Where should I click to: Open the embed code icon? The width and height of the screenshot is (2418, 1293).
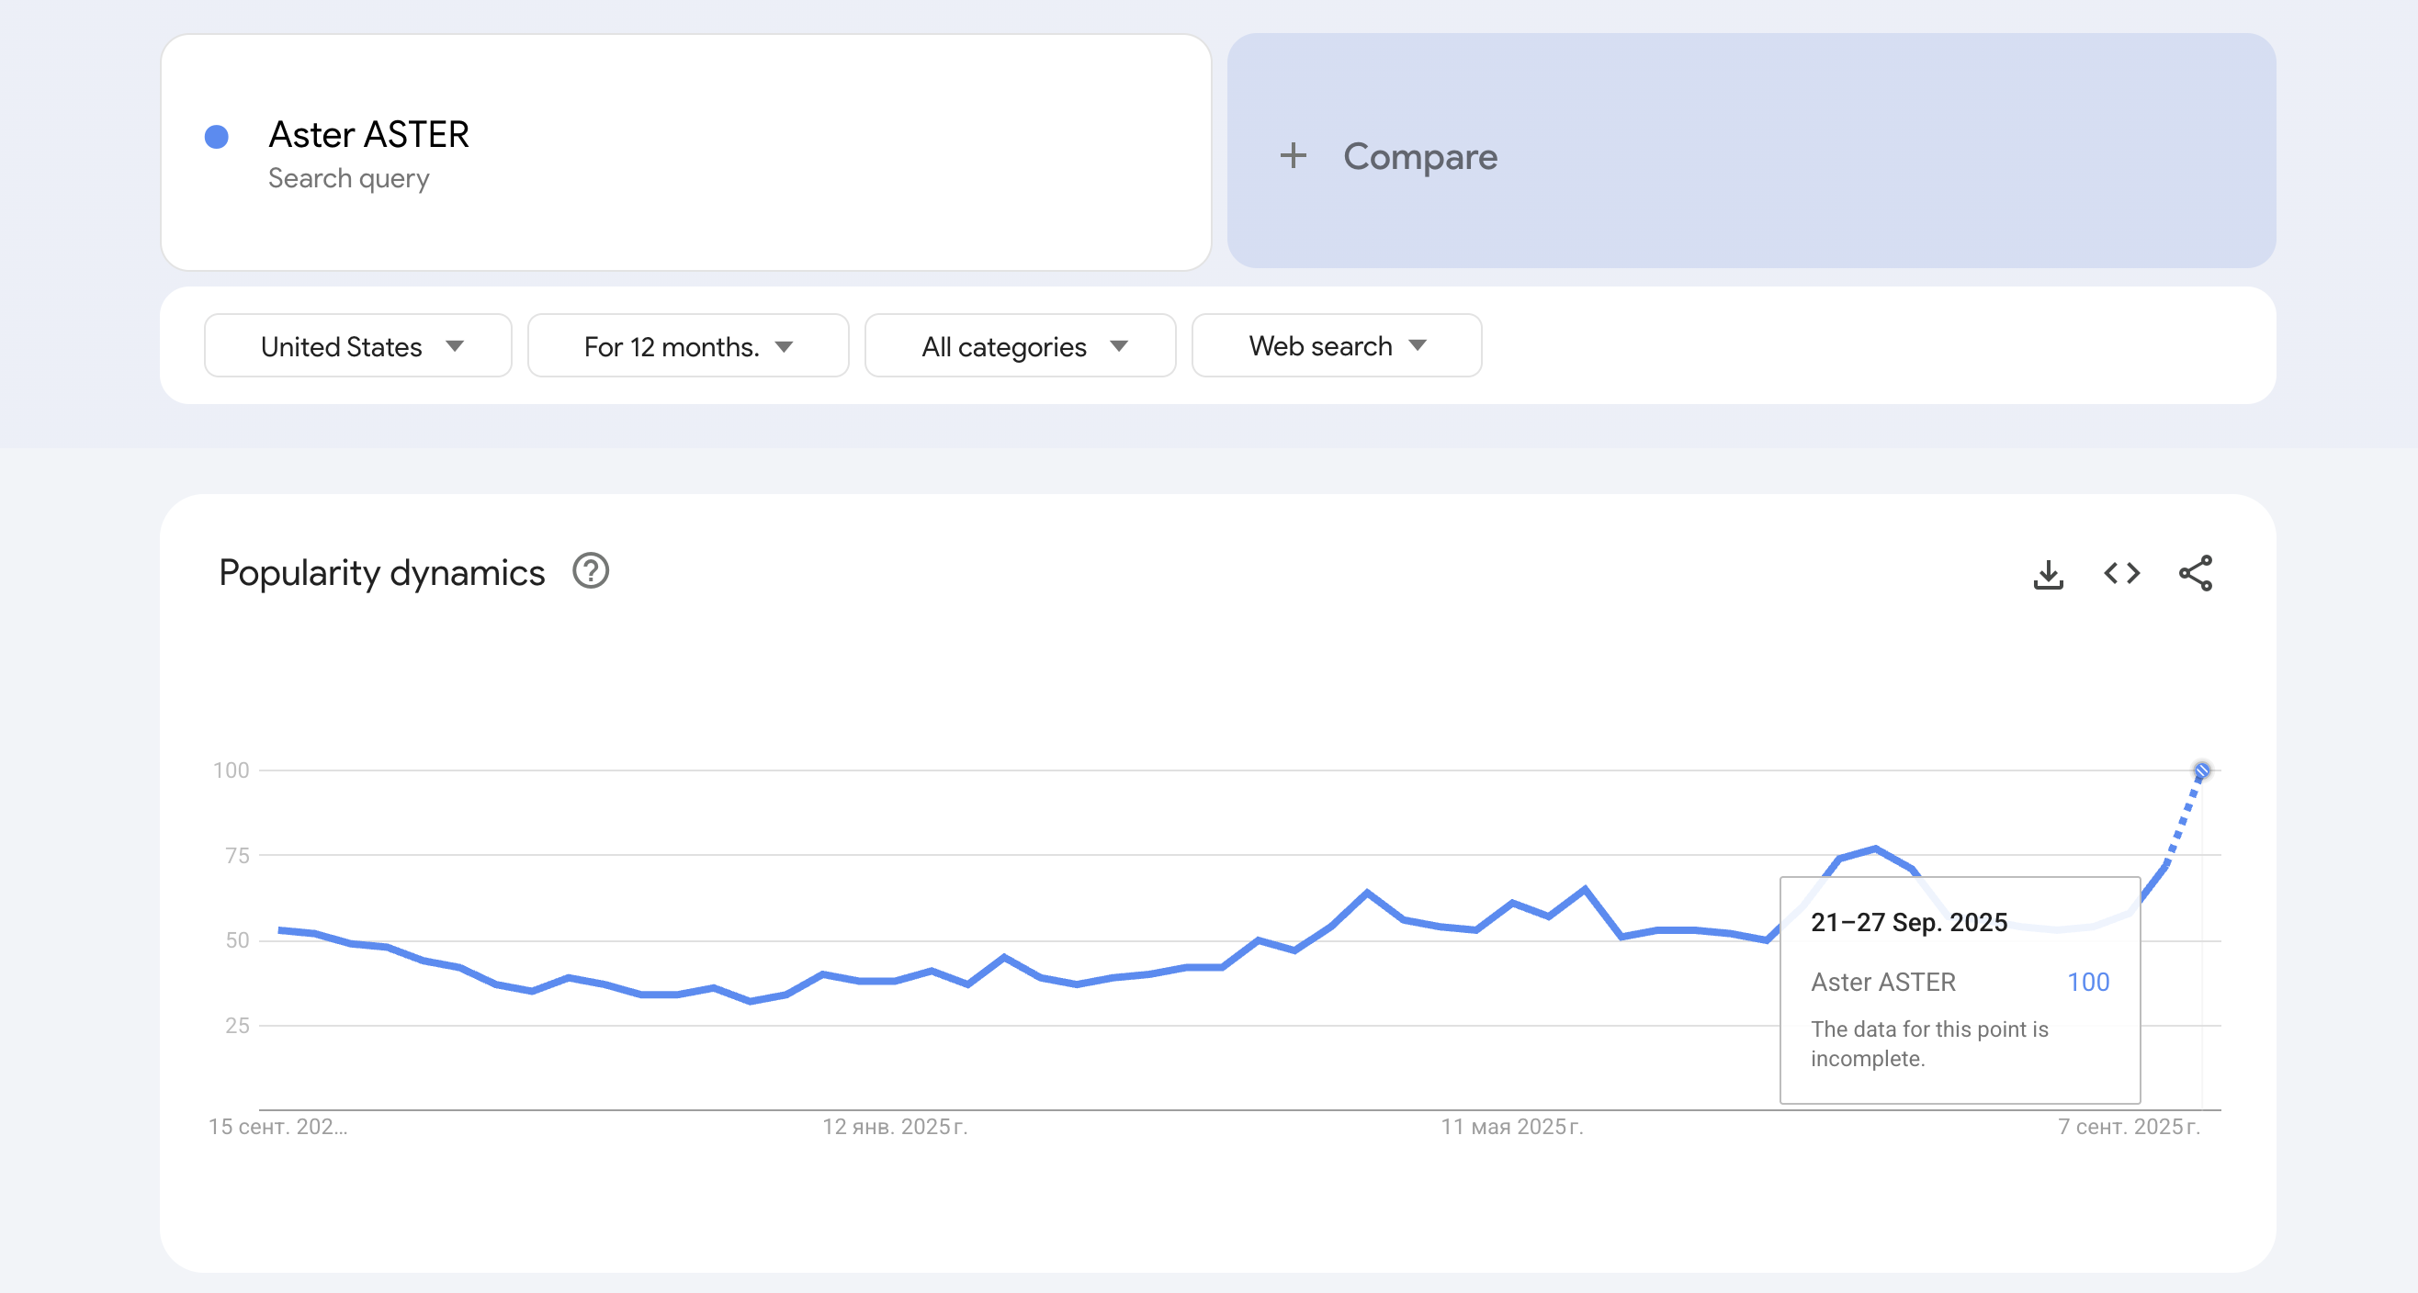pos(2121,573)
